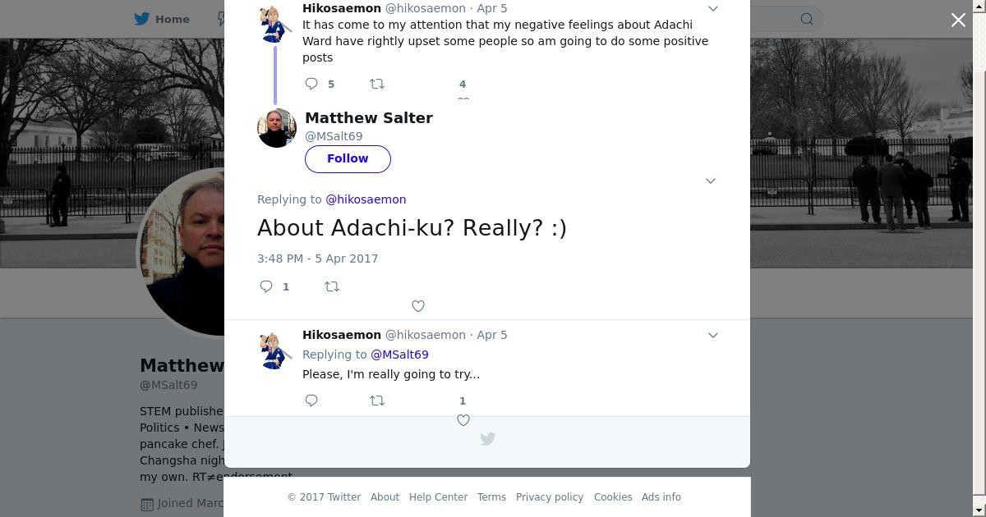
Task: Reply to Matthew Salter's tweet
Action: 266,286
